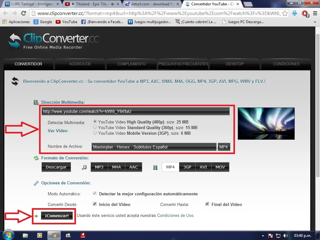Screen dimensions: 320x240
Task: Open the Chrome menu hamburger icon
Action: [x=315, y=13]
